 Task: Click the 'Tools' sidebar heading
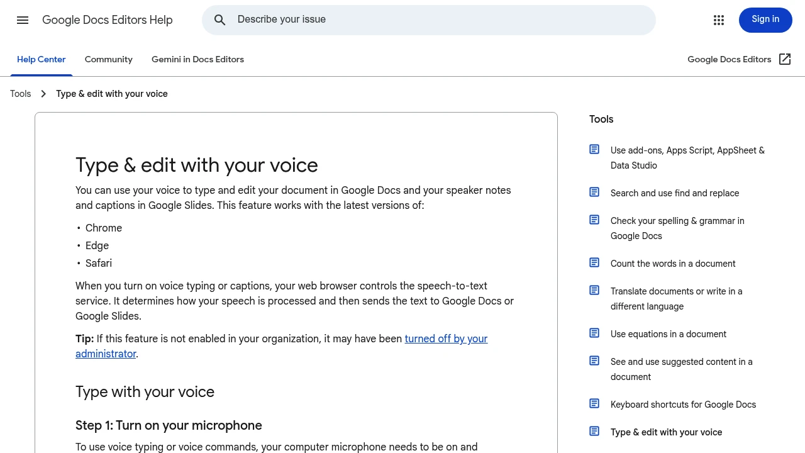[601, 120]
